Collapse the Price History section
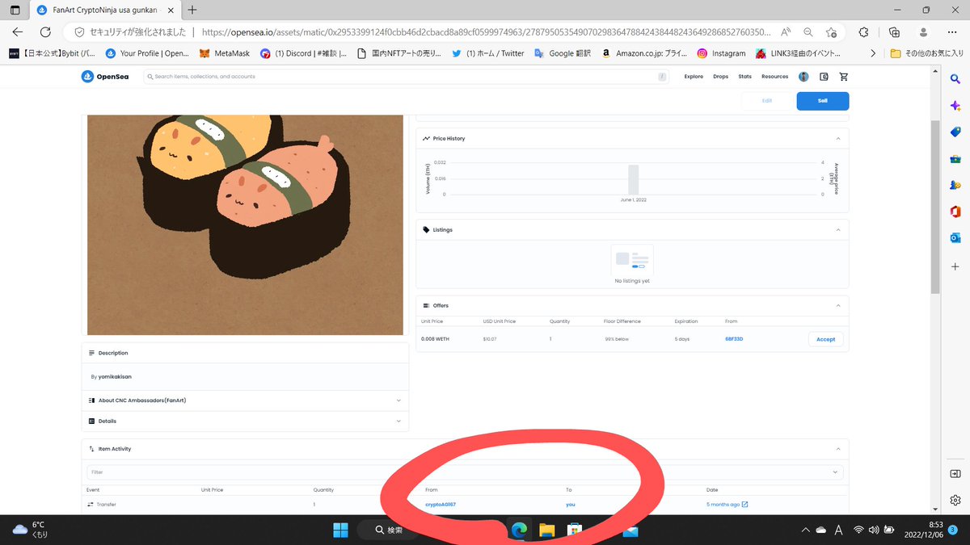 click(x=837, y=139)
